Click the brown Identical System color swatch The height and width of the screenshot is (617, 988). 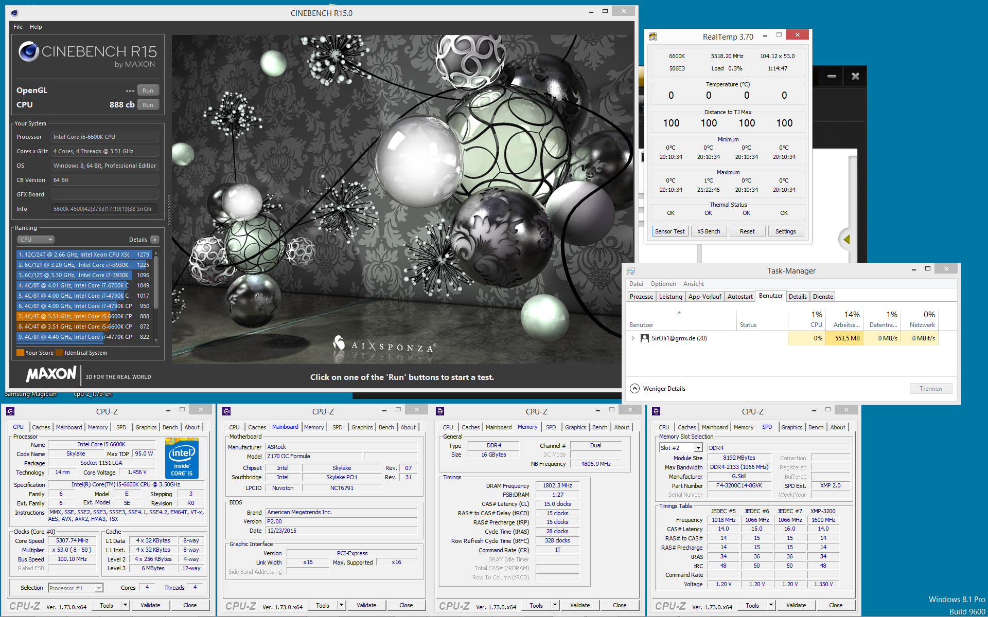[59, 353]
